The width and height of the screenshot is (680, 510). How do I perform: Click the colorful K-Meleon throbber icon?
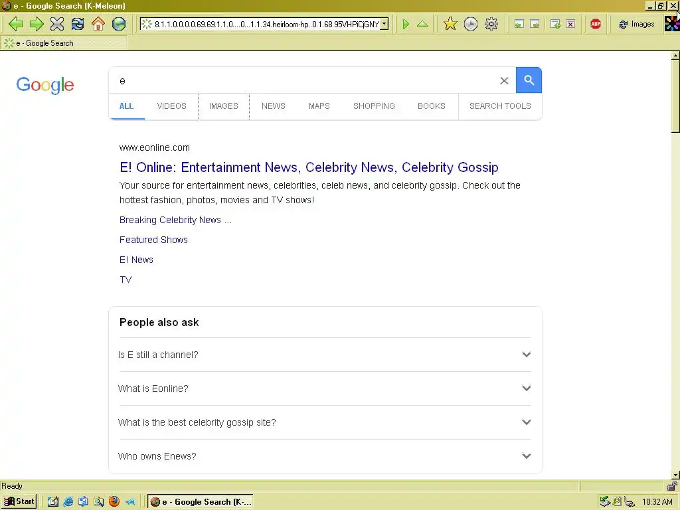[x=672, y=24]
